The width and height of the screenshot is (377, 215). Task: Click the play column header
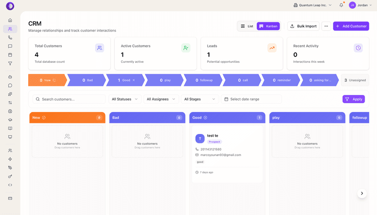(307, 118)
